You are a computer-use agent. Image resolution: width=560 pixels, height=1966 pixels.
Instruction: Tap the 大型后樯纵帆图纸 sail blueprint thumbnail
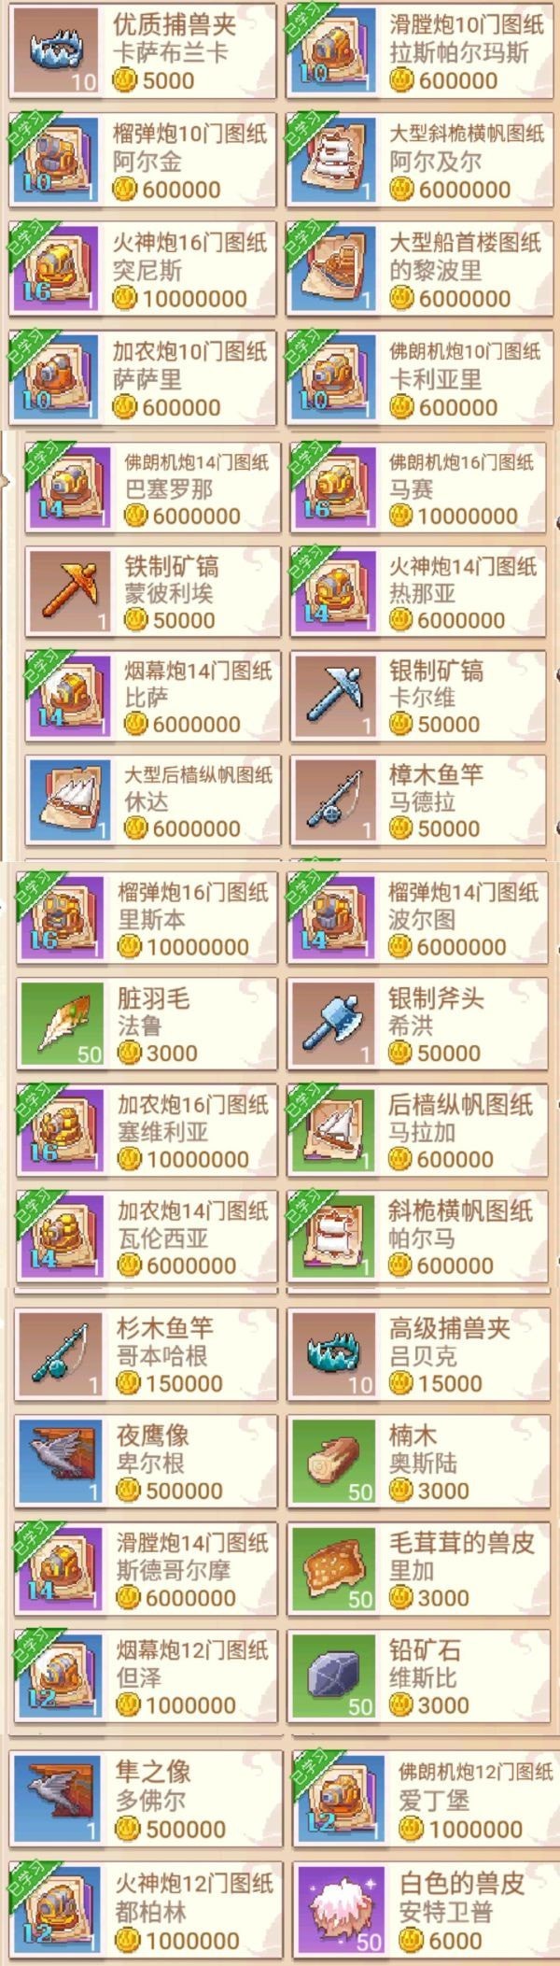click(70, 800)
